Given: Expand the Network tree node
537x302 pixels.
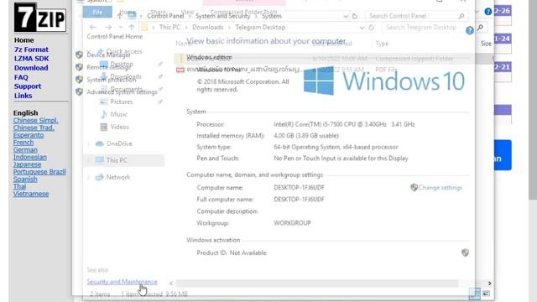Looking at the screenshot, I should [89, 177].
